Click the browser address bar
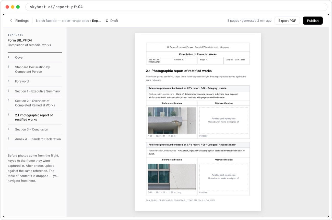This screenshot has height=220, width=332. [176, 7]
